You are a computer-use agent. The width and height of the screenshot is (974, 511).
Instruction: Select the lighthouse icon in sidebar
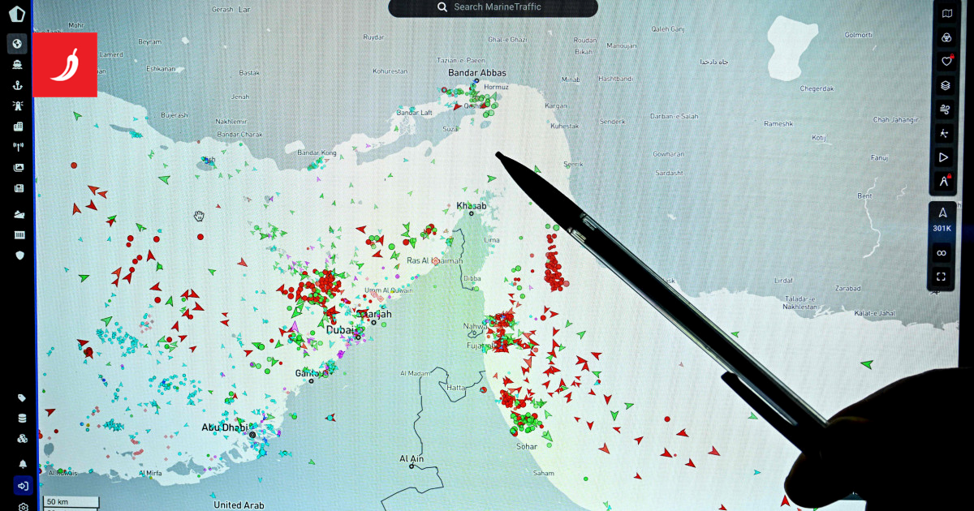click(x=17, y=105)
